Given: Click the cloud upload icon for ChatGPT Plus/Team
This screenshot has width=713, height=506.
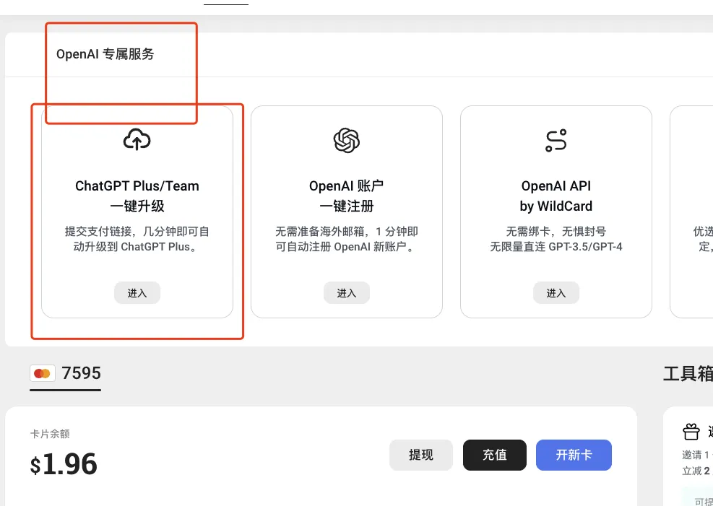Looking at the screenshot, I should pyautogui.click(x=137, y=139).
